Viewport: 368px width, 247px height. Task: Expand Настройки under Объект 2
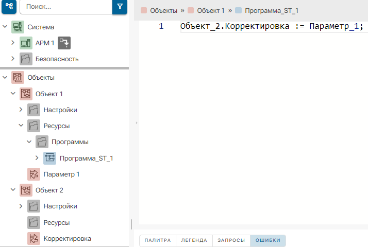[x=21, y=206]
